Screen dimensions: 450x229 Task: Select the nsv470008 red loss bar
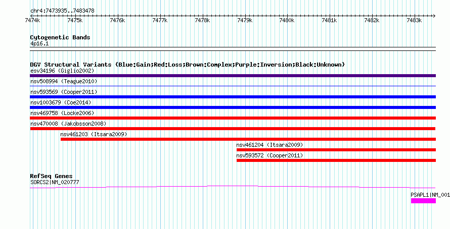tap(233, 129)
